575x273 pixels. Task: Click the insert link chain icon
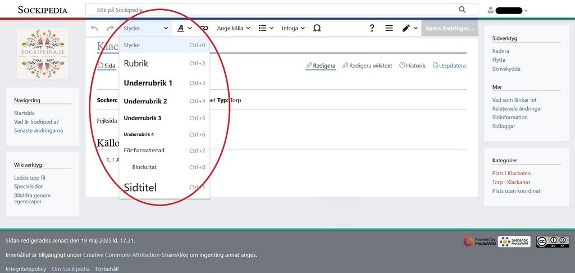pyautogui.click(x=204, y=28)
